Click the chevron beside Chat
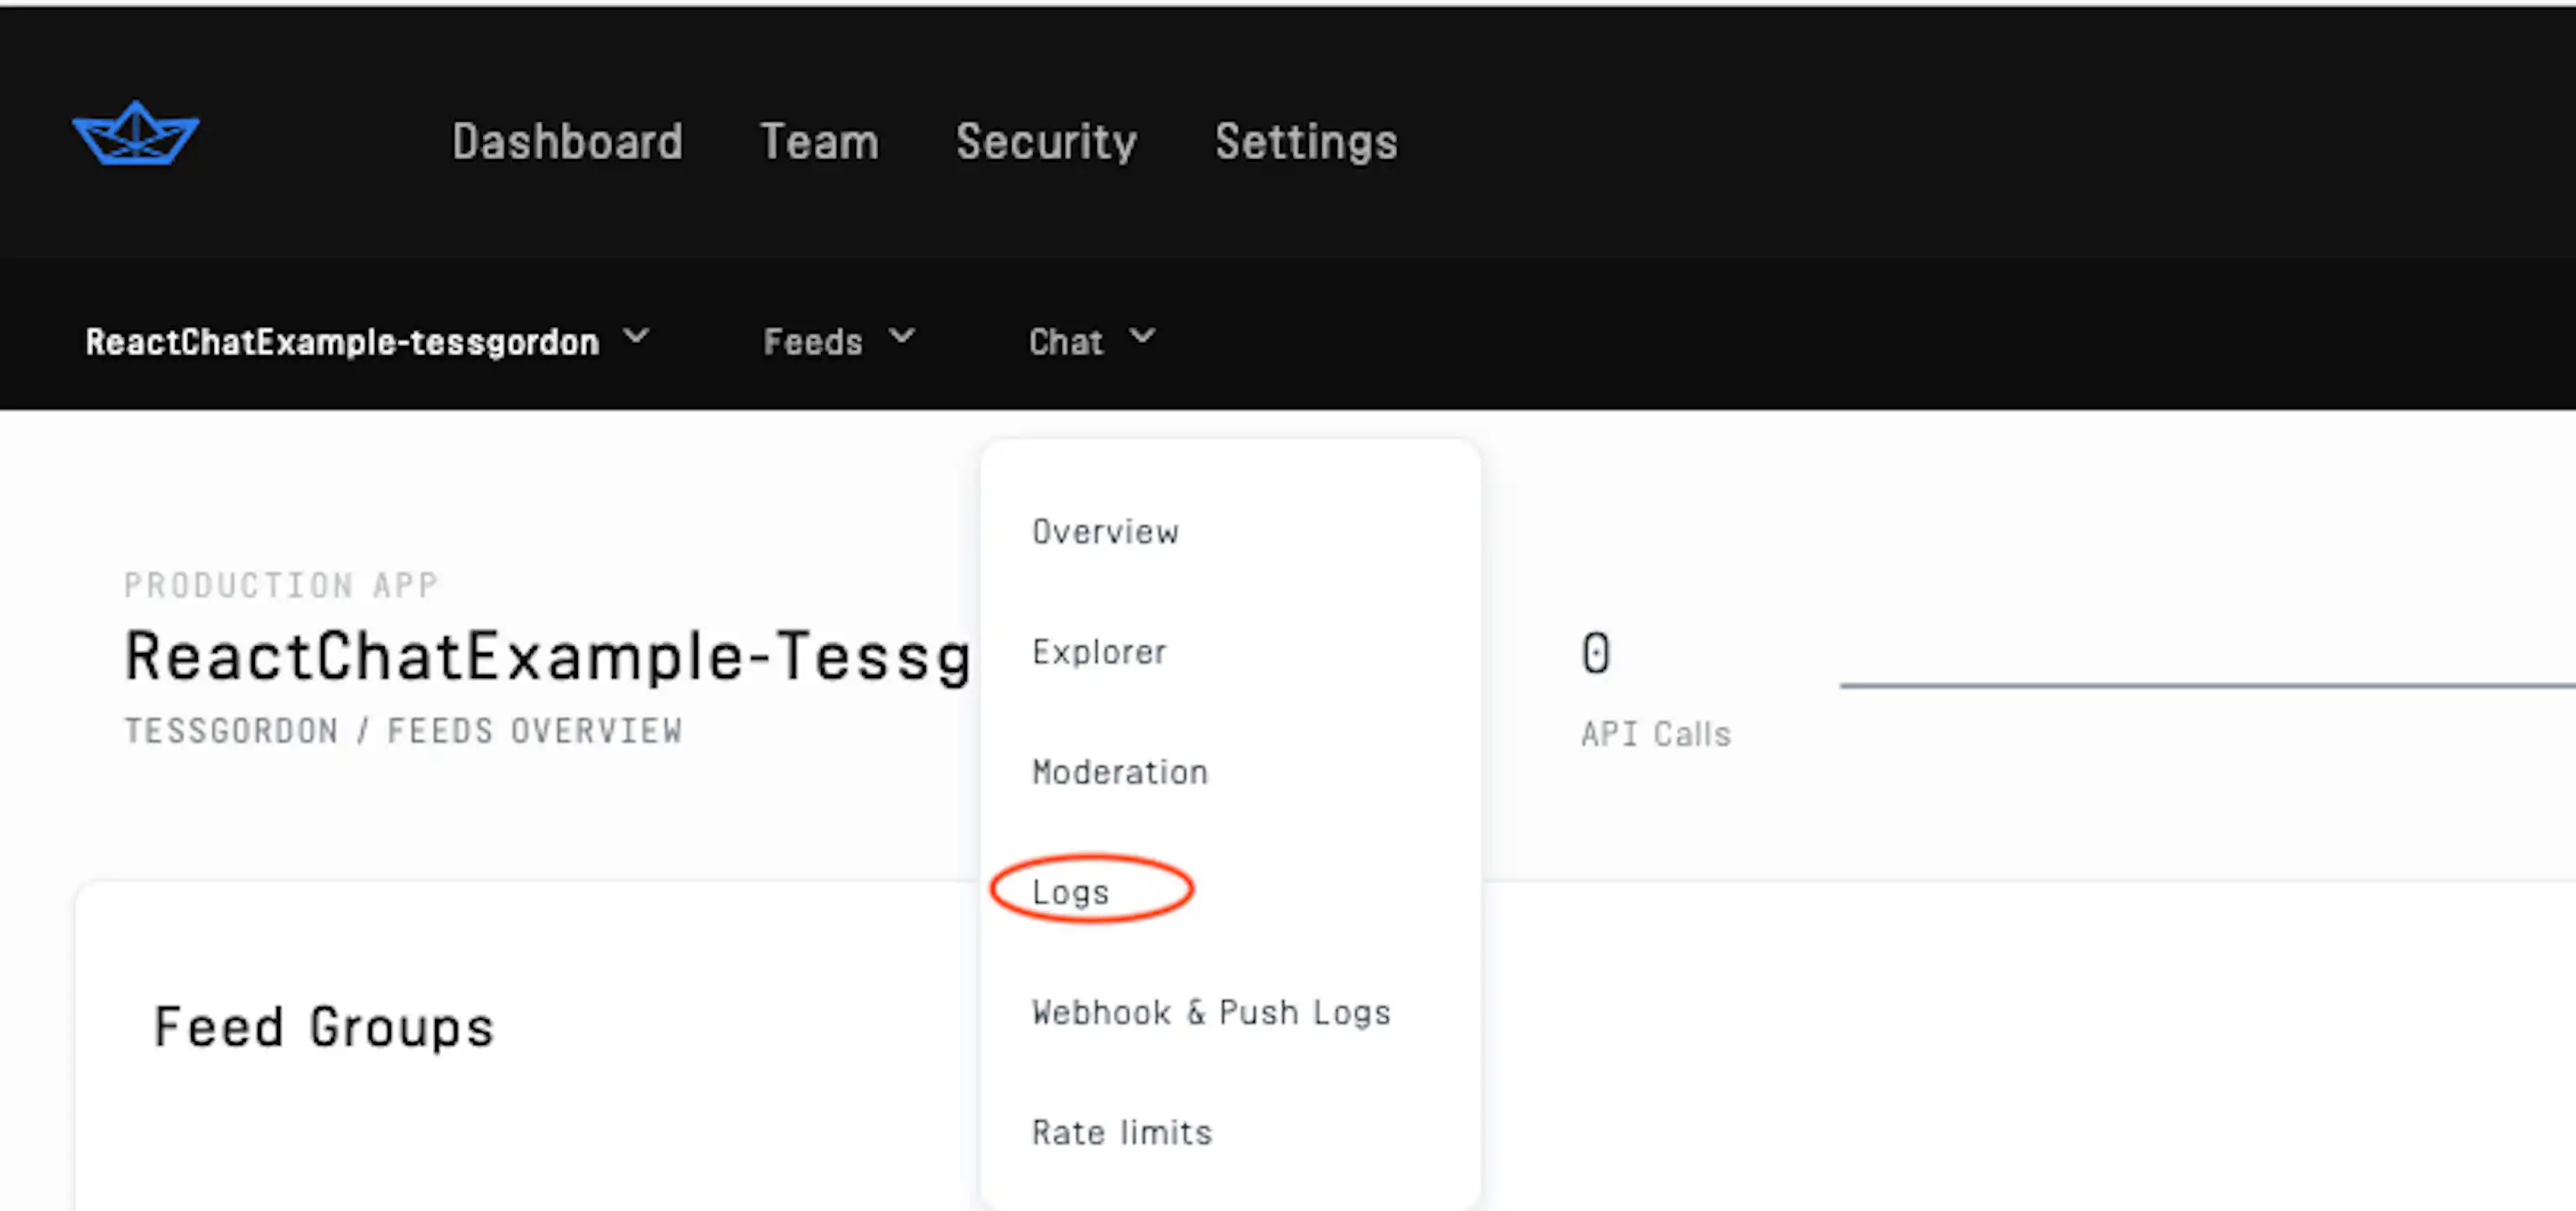This screenshot has height=1211, width=2576. pos(1143,338)
